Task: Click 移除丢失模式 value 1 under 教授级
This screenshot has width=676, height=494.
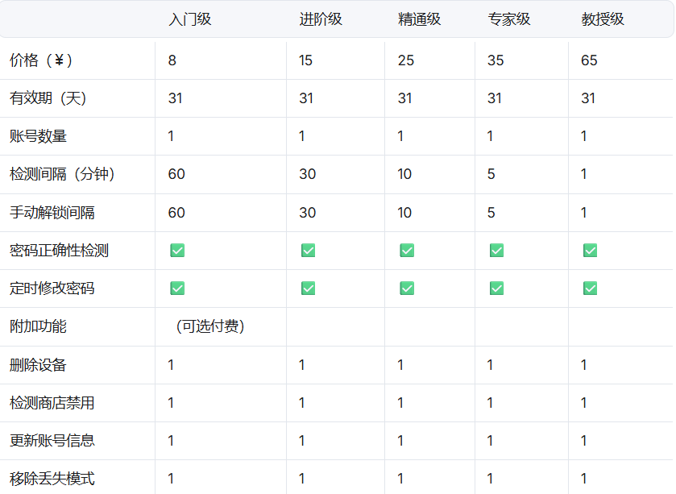Action: pyautogui.click(x=583, y=479)
